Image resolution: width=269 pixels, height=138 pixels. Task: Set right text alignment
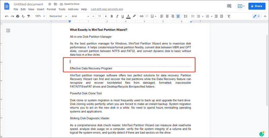pos(172,16)
